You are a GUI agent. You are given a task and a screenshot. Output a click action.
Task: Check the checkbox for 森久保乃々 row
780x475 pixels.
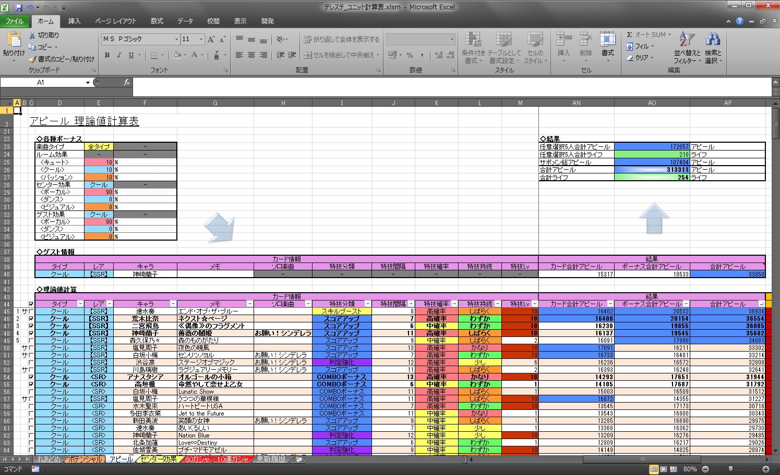point(31,341)
